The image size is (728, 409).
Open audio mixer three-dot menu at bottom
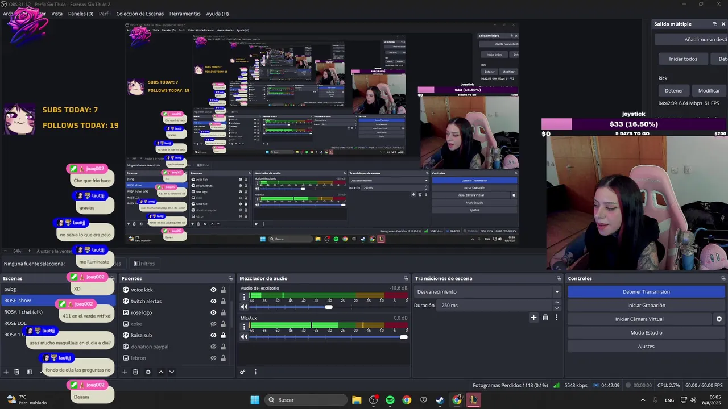[x=255, y=372]
